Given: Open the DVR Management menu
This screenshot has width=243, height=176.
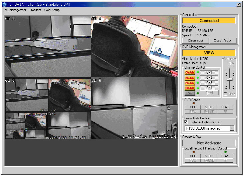Looking at the screenshot, I should [15, 10].
